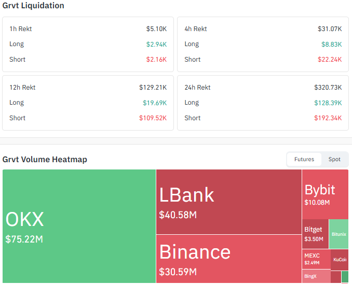Click the OKX volume $75.22M
This screenshot has width=352, height=284.
(24, 239)
